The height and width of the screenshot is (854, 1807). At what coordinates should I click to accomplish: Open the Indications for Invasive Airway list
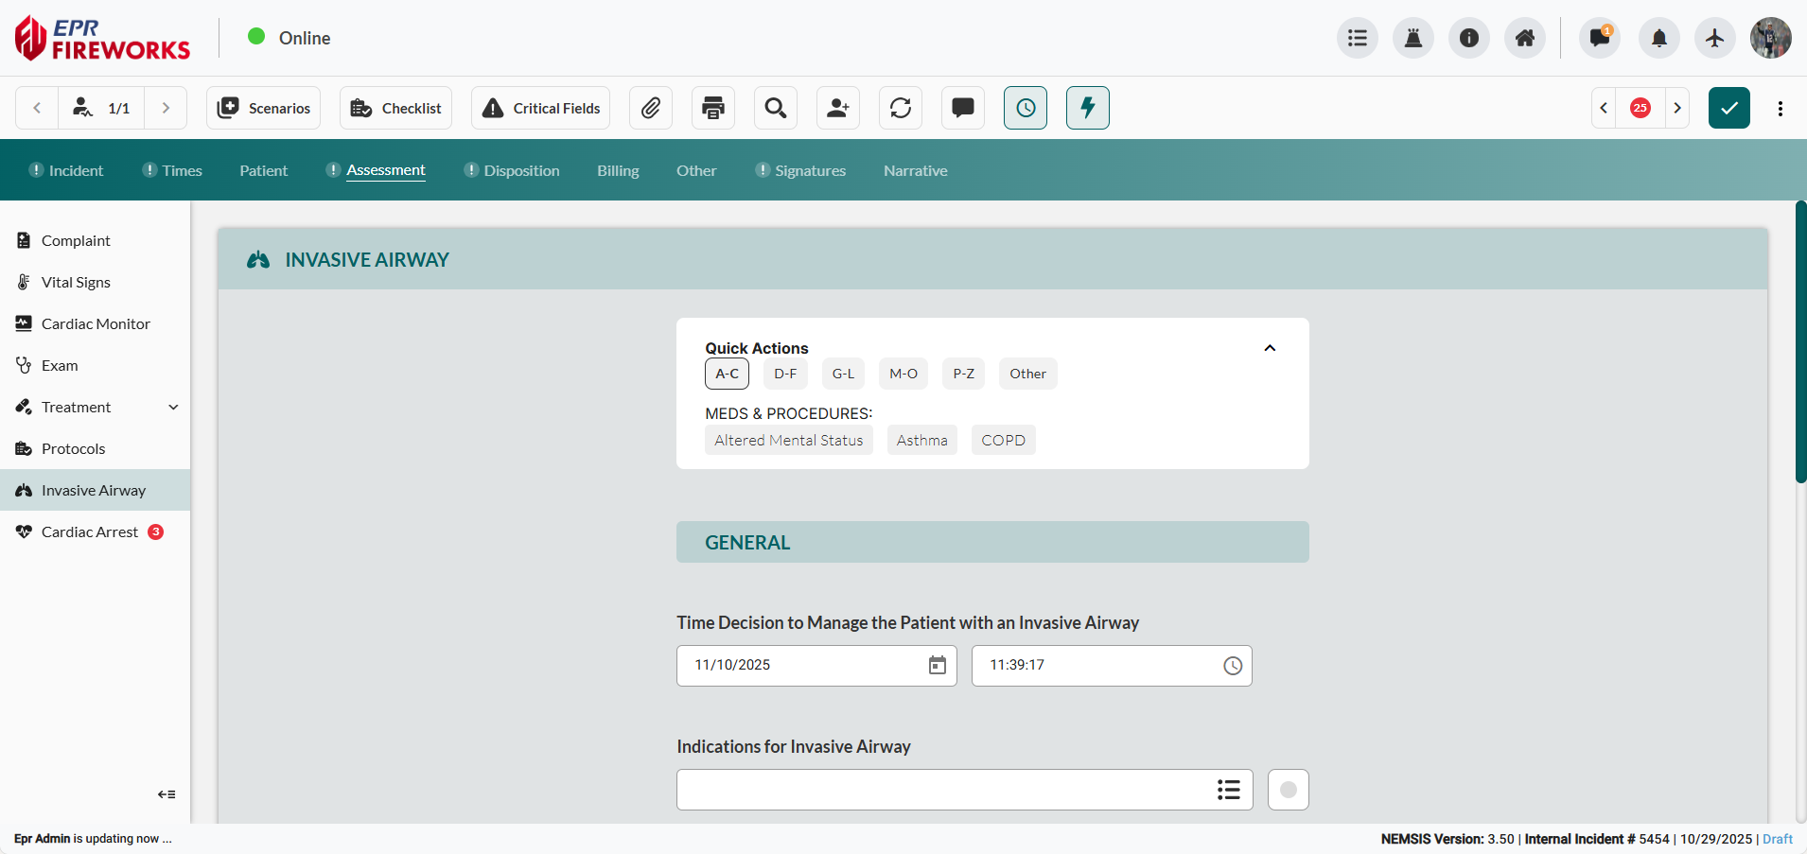pyautogui.click(x=1228, y=790)
